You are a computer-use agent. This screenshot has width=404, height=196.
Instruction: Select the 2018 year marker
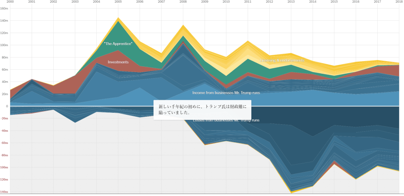click(398, 2)
